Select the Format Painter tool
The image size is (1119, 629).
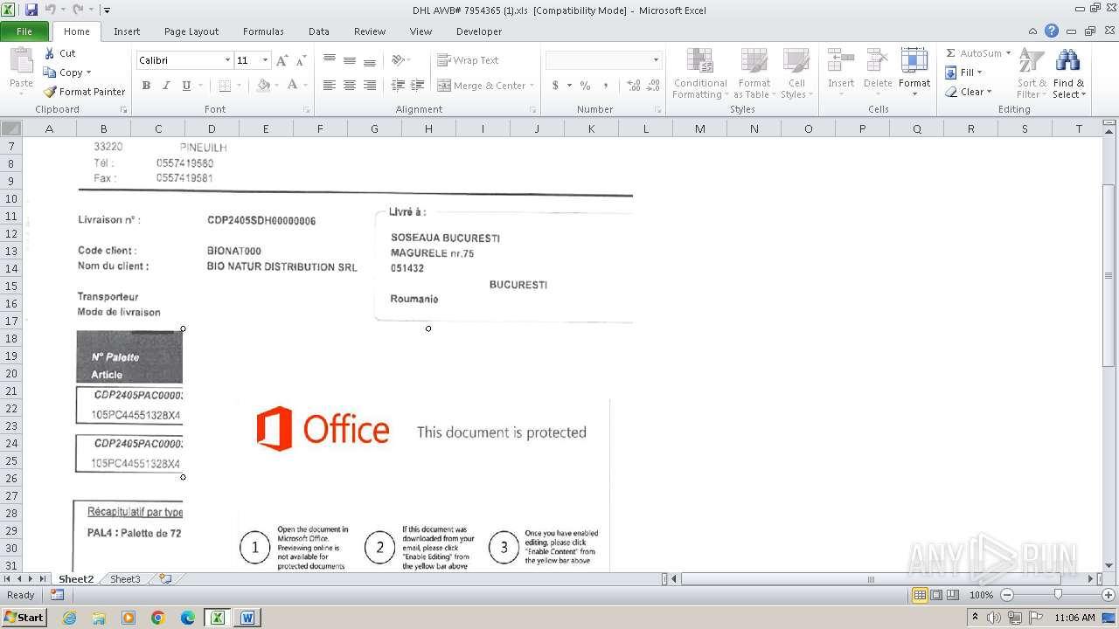point(84,92)
